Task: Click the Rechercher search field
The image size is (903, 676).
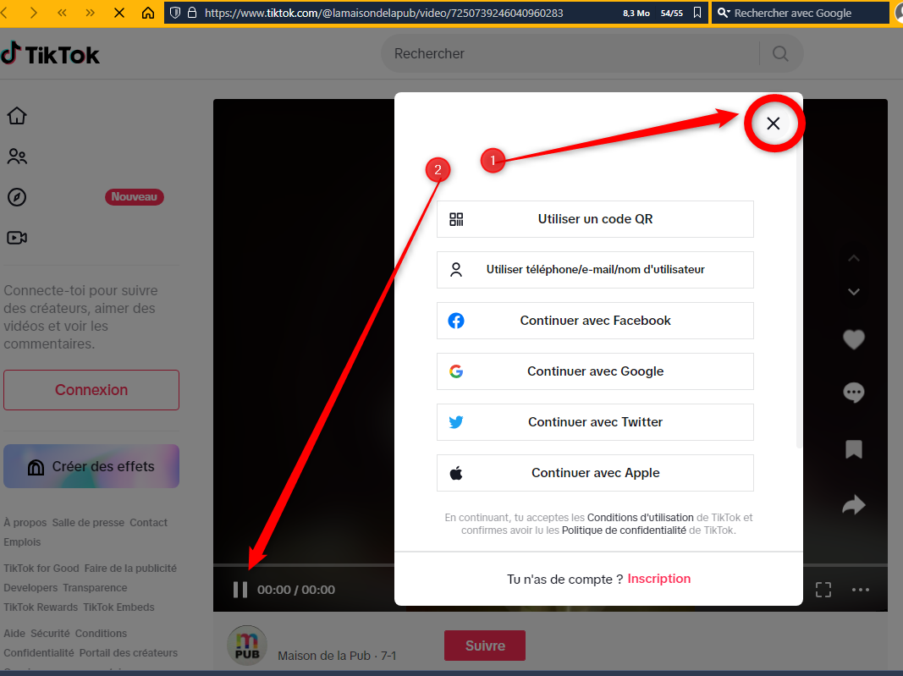Action: pos(571,53)
